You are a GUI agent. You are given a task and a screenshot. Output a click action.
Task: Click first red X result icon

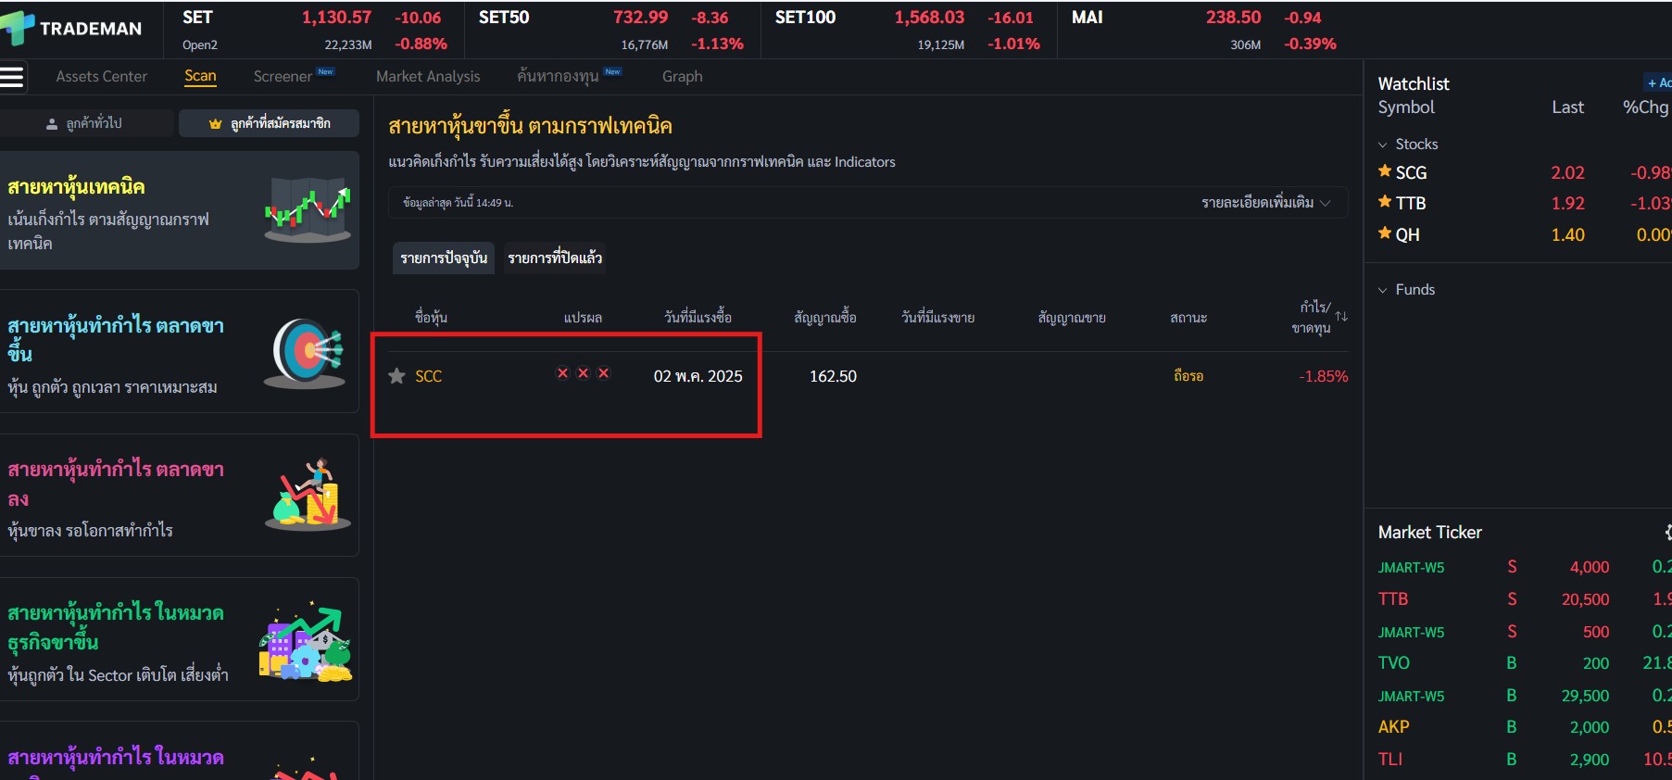562,373
